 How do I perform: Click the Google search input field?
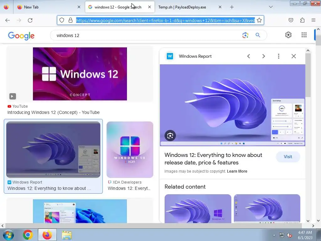point(147,35)
